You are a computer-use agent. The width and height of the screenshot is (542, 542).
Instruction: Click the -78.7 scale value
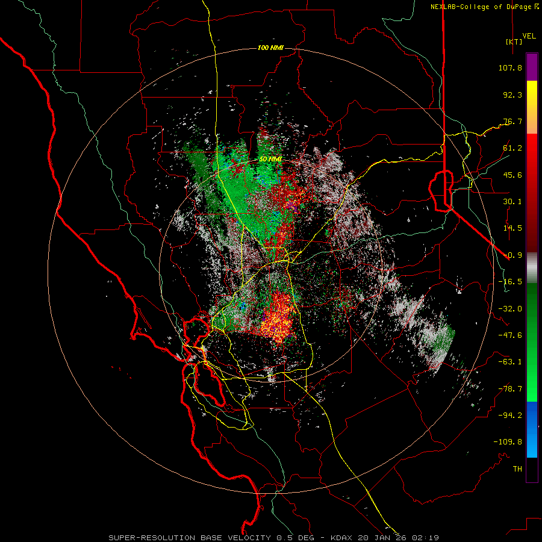click(x=510, y=389)
